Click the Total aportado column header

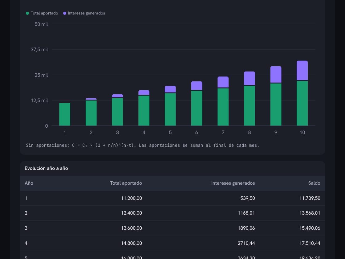126,183
